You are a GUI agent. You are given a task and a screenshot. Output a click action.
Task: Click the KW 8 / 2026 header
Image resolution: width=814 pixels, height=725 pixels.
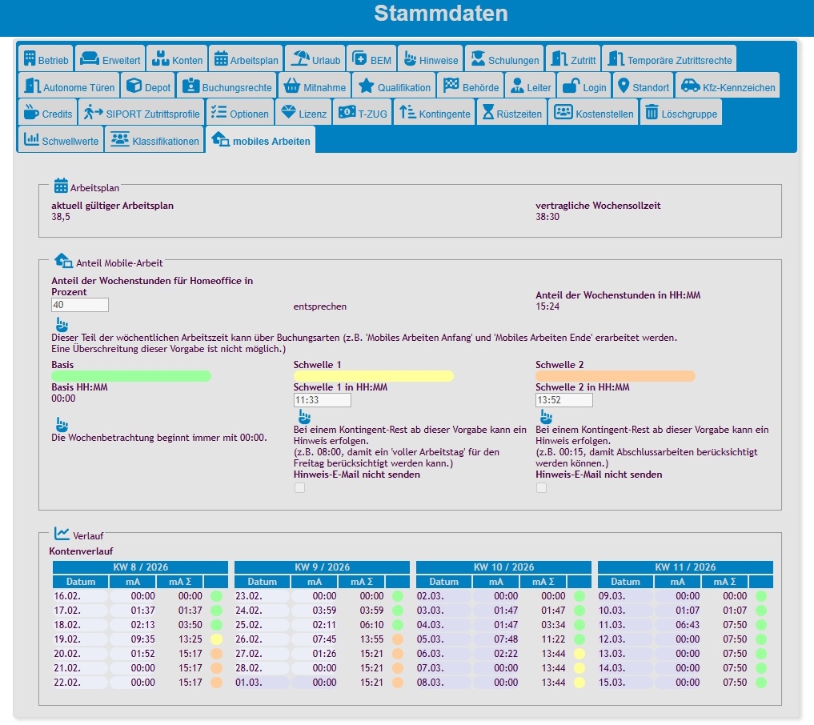140,567
